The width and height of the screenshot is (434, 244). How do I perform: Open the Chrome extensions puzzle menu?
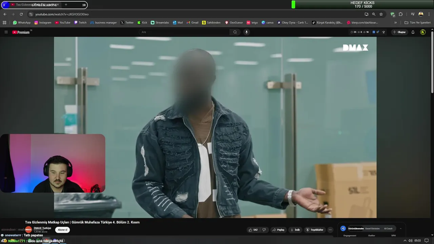tap(400, 14)
